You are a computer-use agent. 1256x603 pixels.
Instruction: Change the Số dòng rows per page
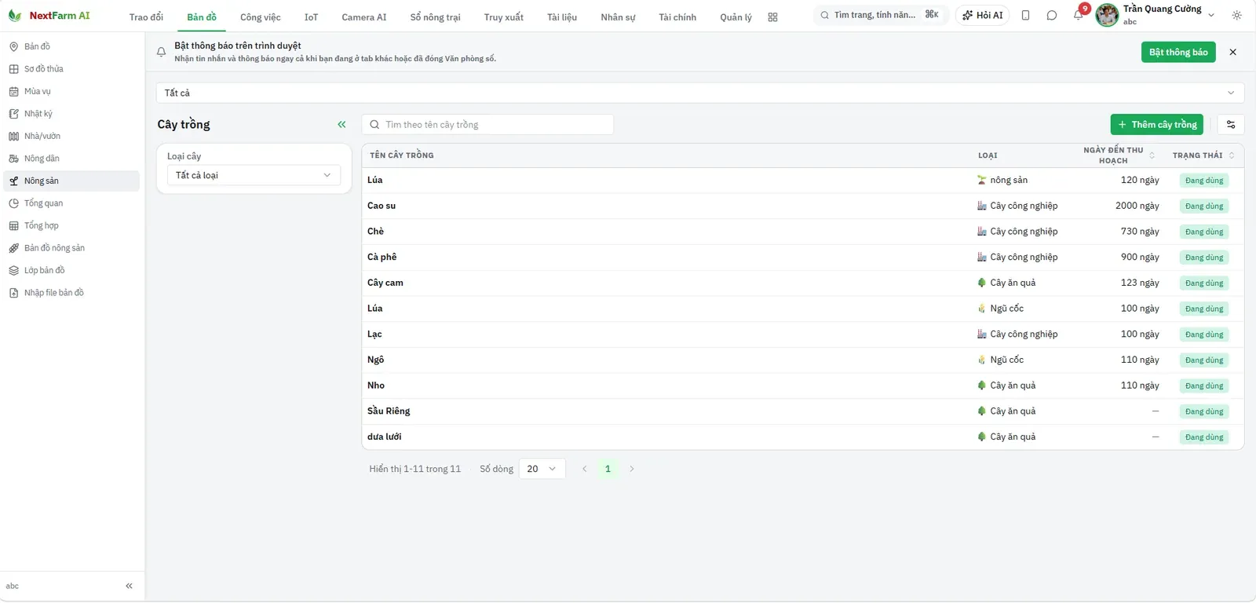[x=542, y=469]
